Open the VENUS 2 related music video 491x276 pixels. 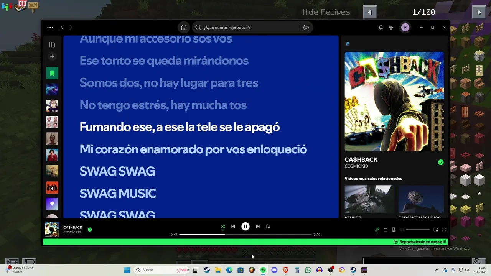point(369,199)
